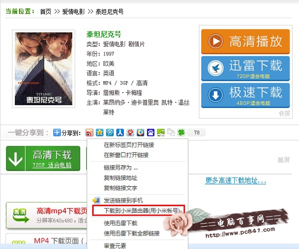Click the green 高清下载 720P button
The height and width of the screenshot is (249, 299).
(43, 158)
